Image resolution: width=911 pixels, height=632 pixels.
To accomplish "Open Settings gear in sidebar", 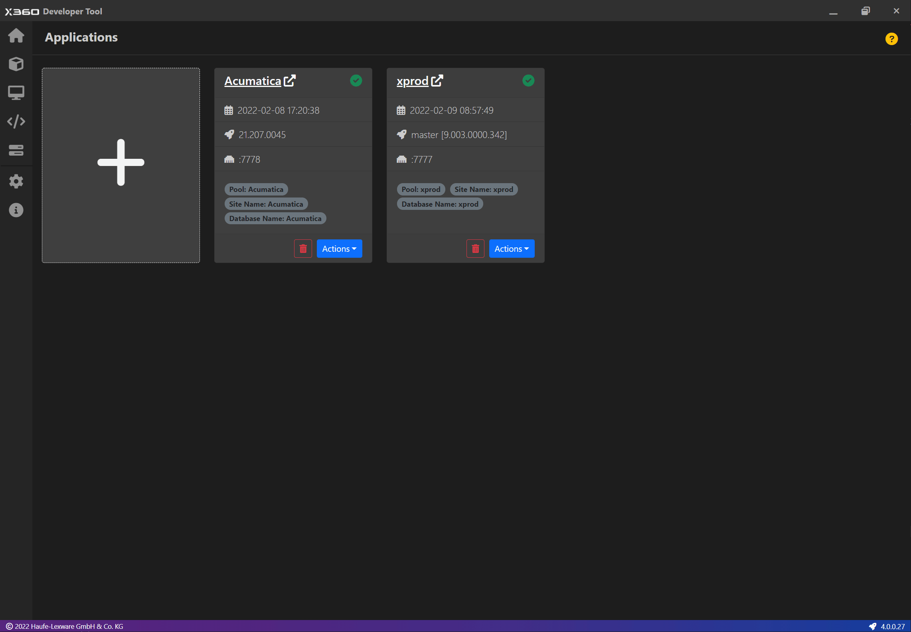I will (16, 182).
